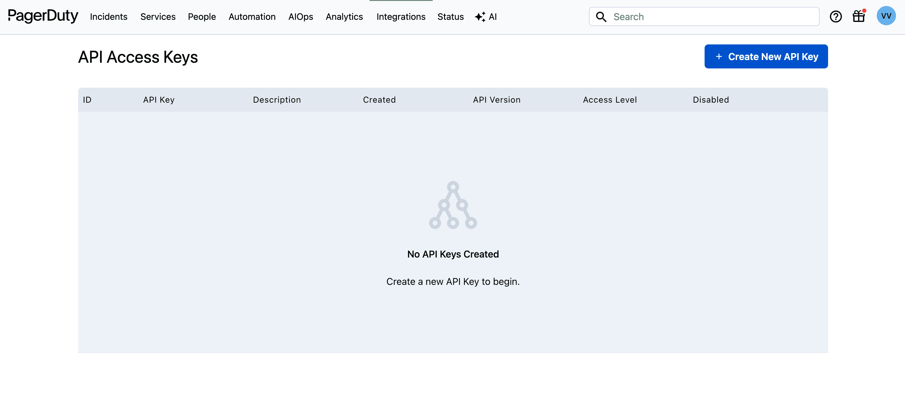The image size is (905, 395).
Task: Open the Services menu
Action: [158, 17]
